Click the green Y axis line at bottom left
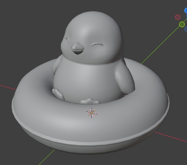The image size is (187, 165). [x=47, y=157]
